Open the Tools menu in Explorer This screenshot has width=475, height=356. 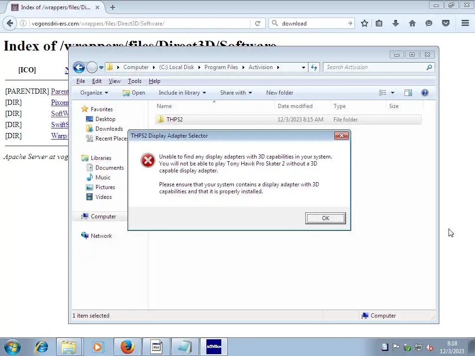click(135, 81)
